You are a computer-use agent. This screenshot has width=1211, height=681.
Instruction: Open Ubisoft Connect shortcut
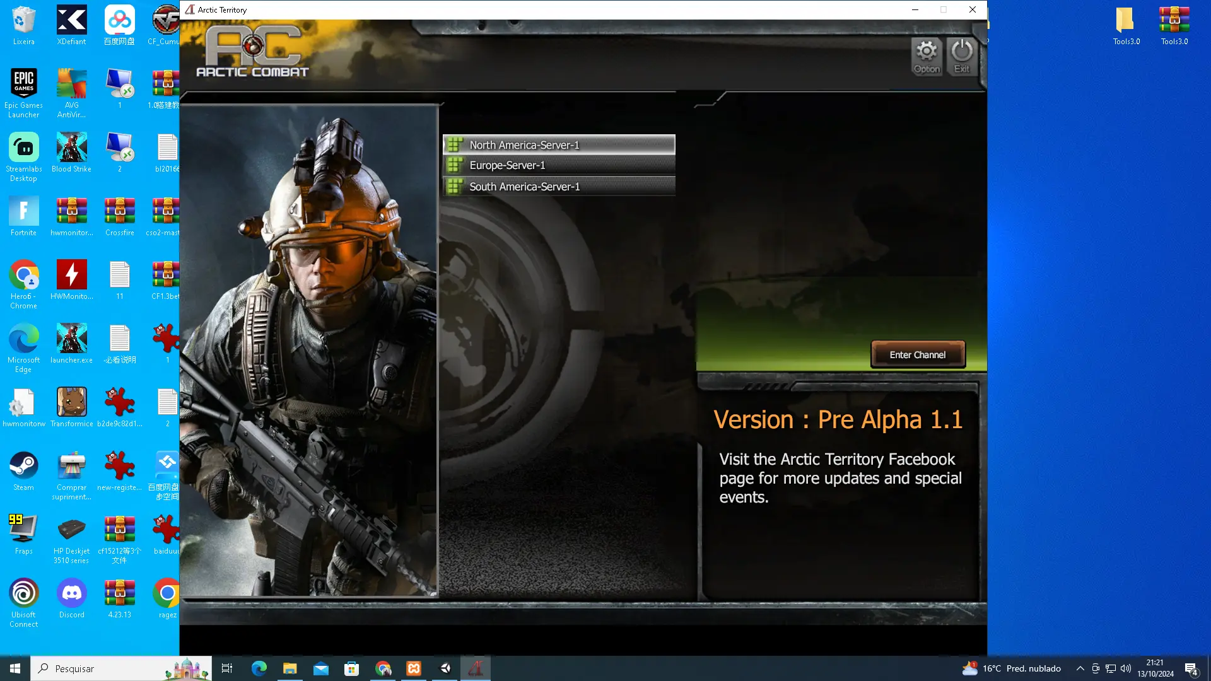(x=24, y=603)
